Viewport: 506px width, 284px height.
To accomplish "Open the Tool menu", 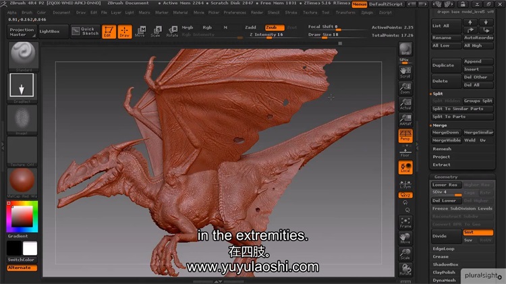I will click(326, 13).
